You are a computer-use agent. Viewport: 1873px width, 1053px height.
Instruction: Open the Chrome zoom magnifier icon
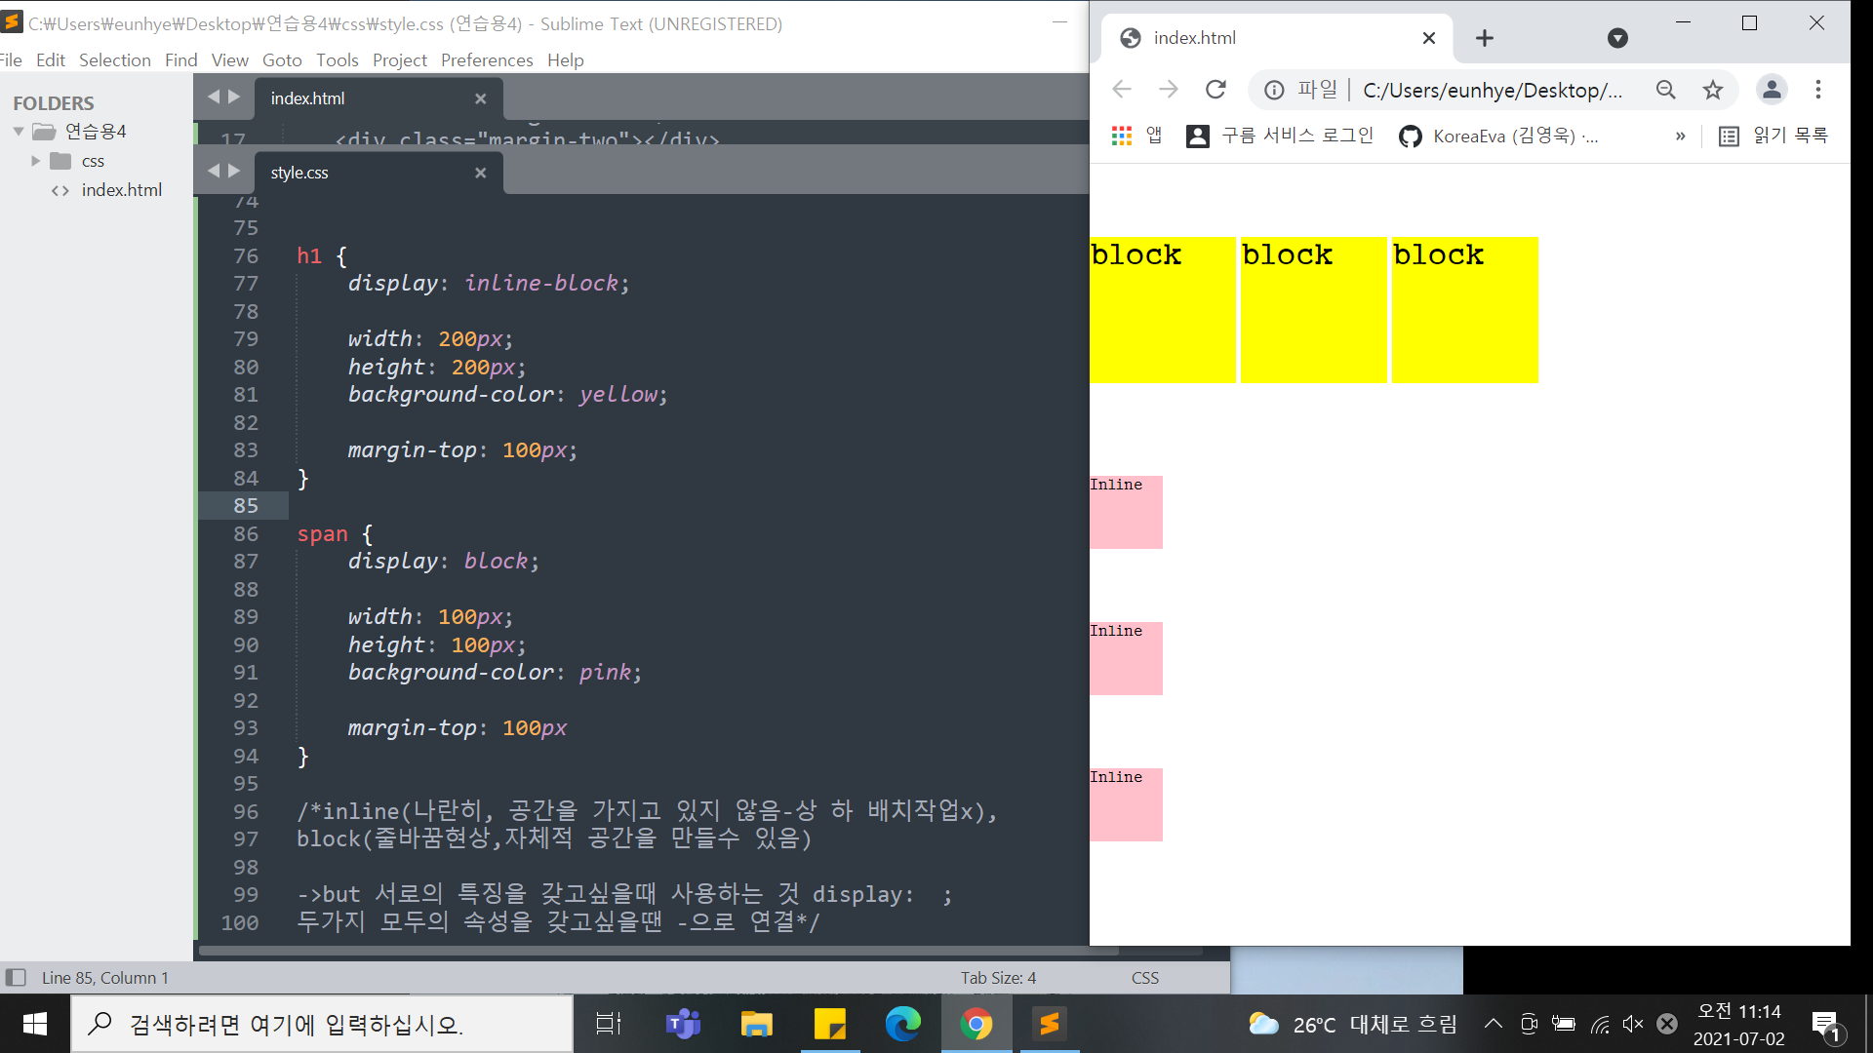(1666, 90)
